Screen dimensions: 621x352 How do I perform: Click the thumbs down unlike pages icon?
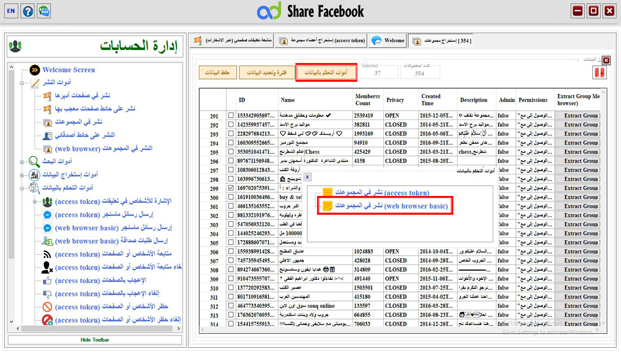pos(47,294)
